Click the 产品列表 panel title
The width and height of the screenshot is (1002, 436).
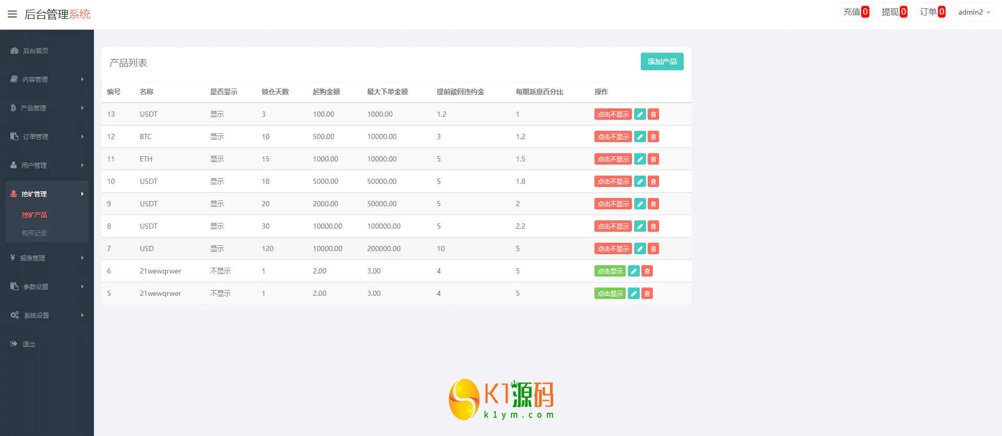click(128, 63)
